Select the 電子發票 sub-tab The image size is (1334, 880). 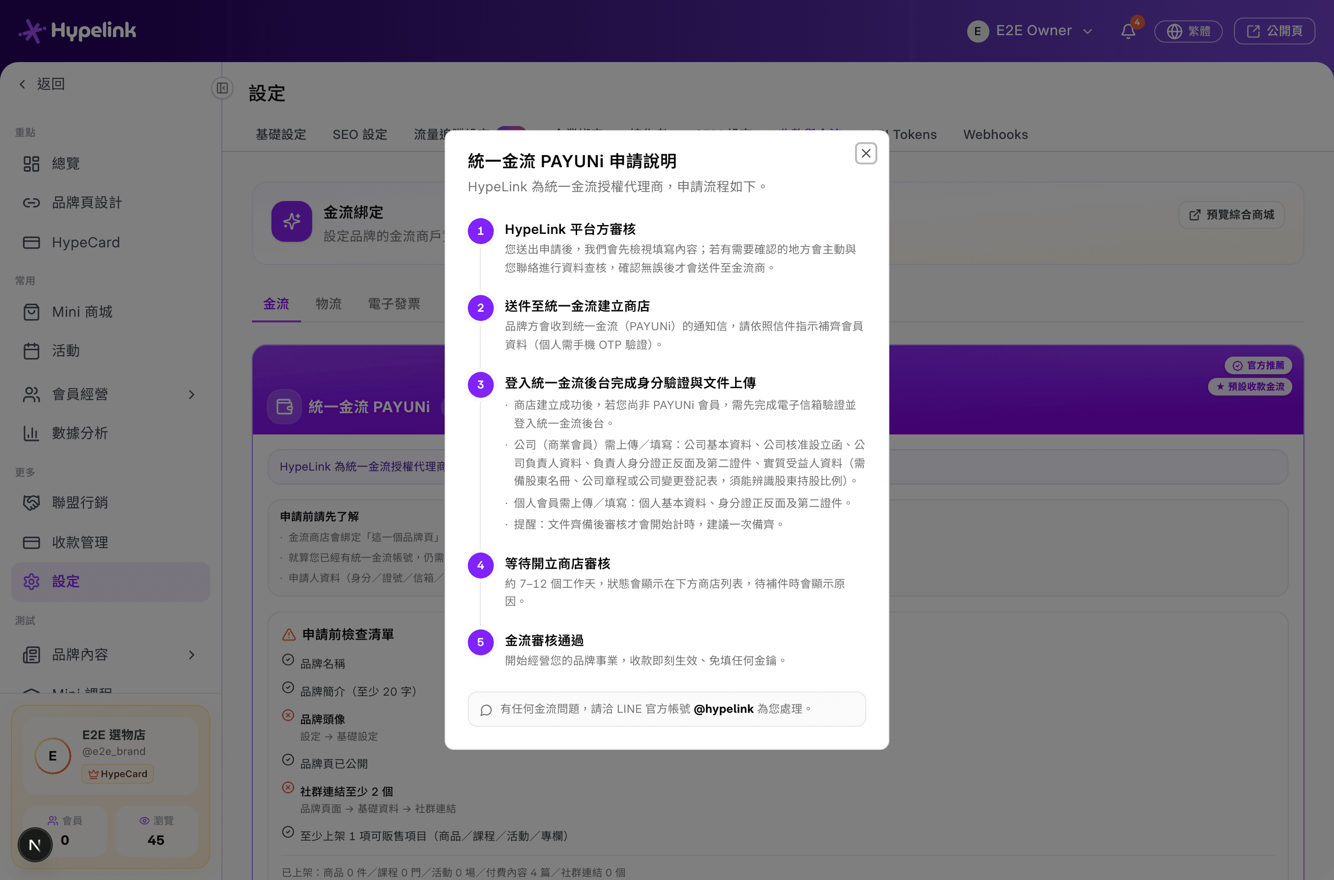(394, 304)
